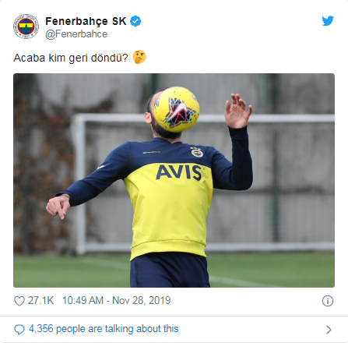Click the speech bubble replies icon
348x343 pixels.
point(19,329)
